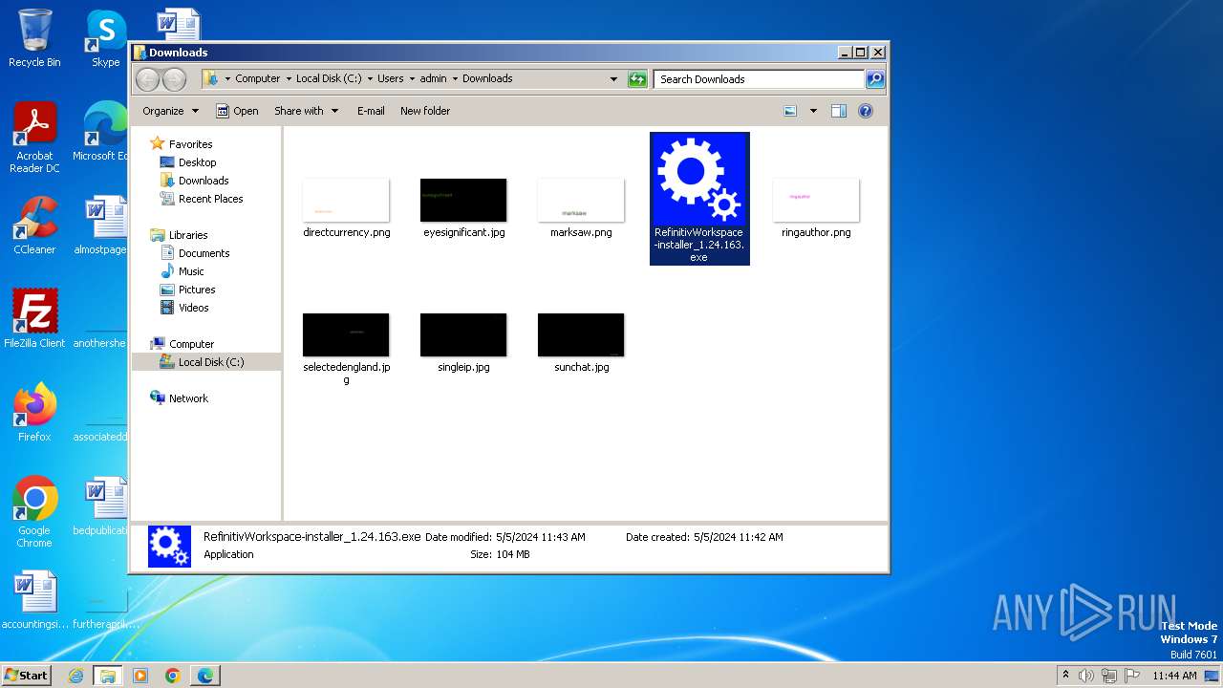Select Favorites in the navigation pane
The image size is (1223, 688).
point(190,144)
